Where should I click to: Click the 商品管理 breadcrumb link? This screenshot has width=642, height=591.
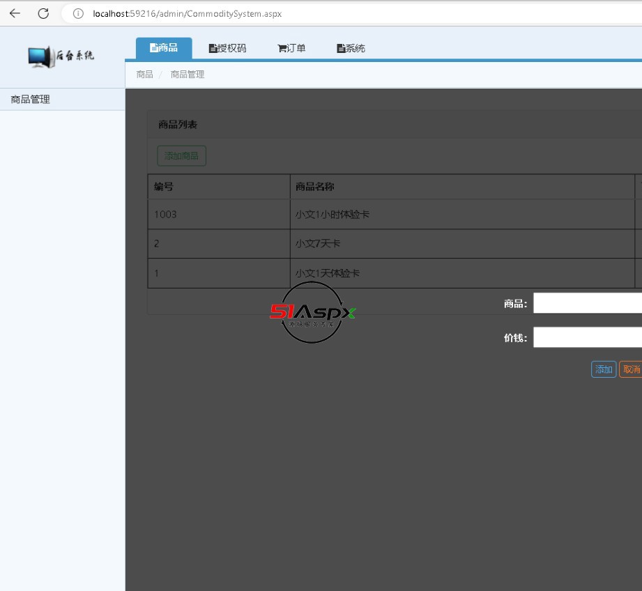(x=187, y=74)
